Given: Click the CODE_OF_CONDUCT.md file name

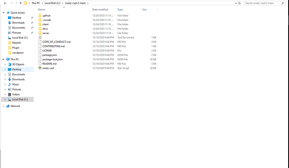Looking at the screenshot, I should [57, 42].
